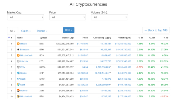Open the Monero link
The image size is (181, 103).
point(24,91)
